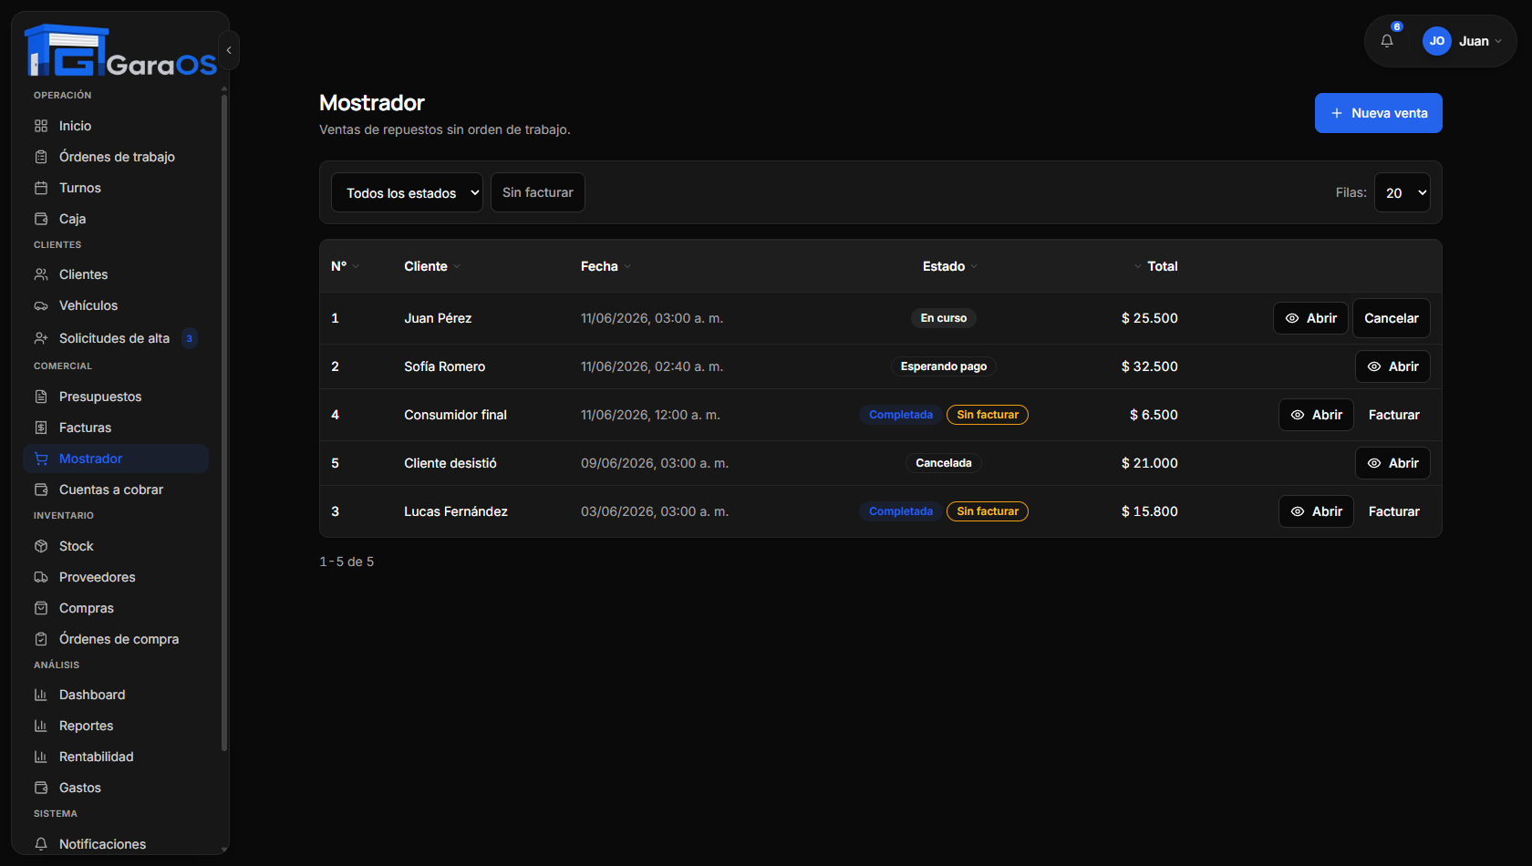The image size is (1532, 866).
Task: Open sale of Juan Pérez with Abrir
Action: 1310,318
